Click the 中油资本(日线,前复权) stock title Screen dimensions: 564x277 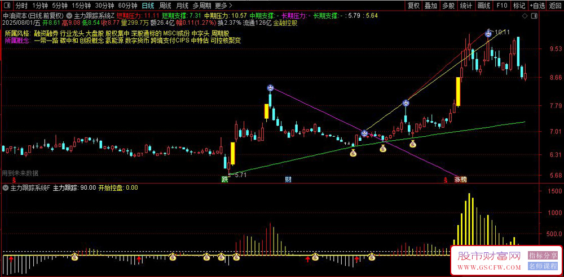point(33,16)
